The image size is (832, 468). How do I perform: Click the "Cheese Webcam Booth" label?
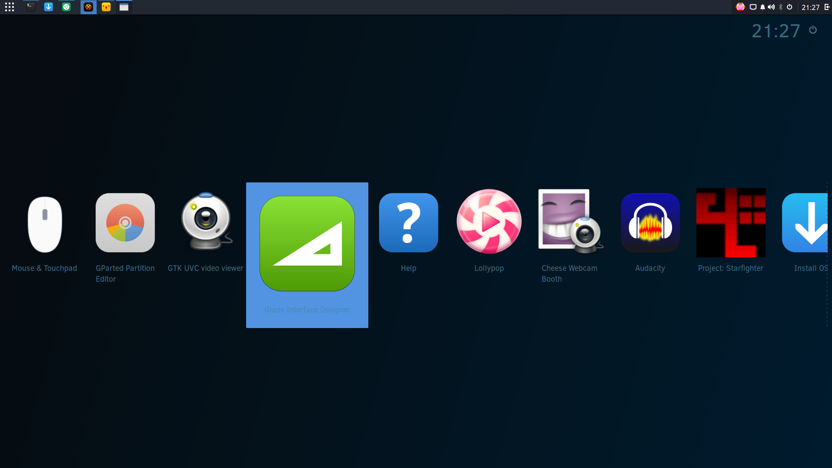coord(569,273)
